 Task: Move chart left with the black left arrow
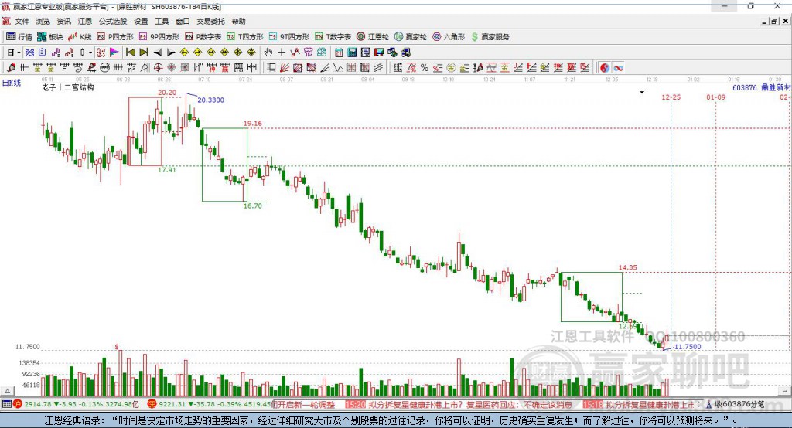tap(158, 53)
